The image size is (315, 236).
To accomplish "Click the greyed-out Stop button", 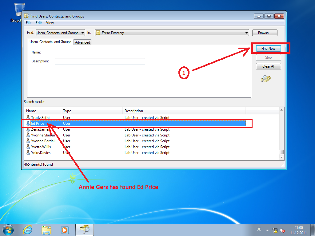I will click(268, 57).
